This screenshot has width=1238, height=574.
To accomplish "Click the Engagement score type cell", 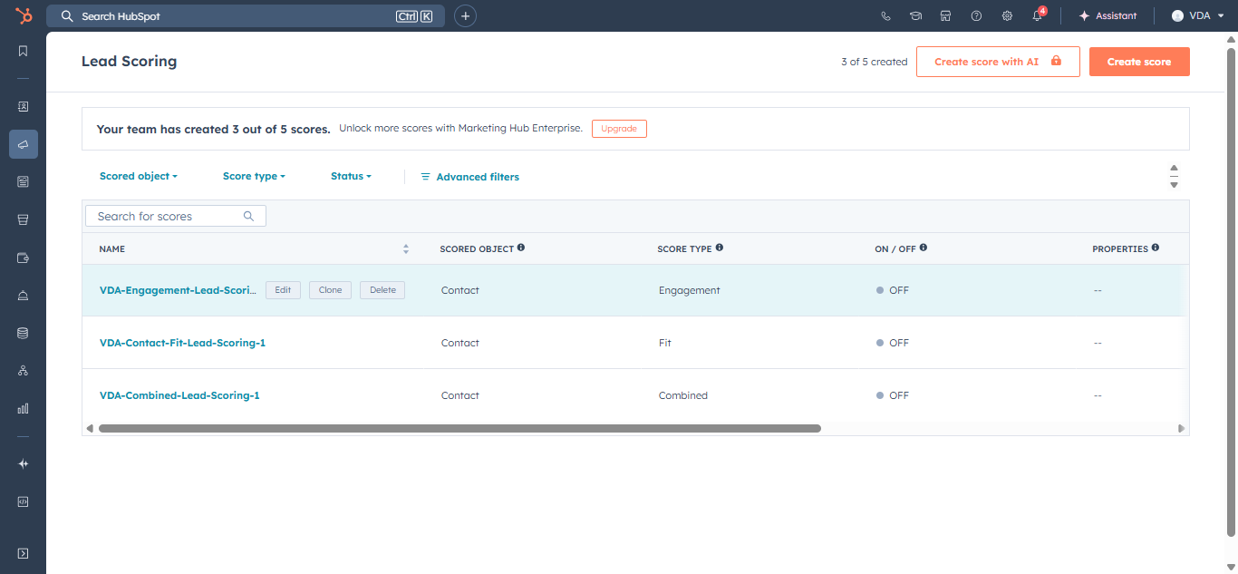I will point(690,290).
